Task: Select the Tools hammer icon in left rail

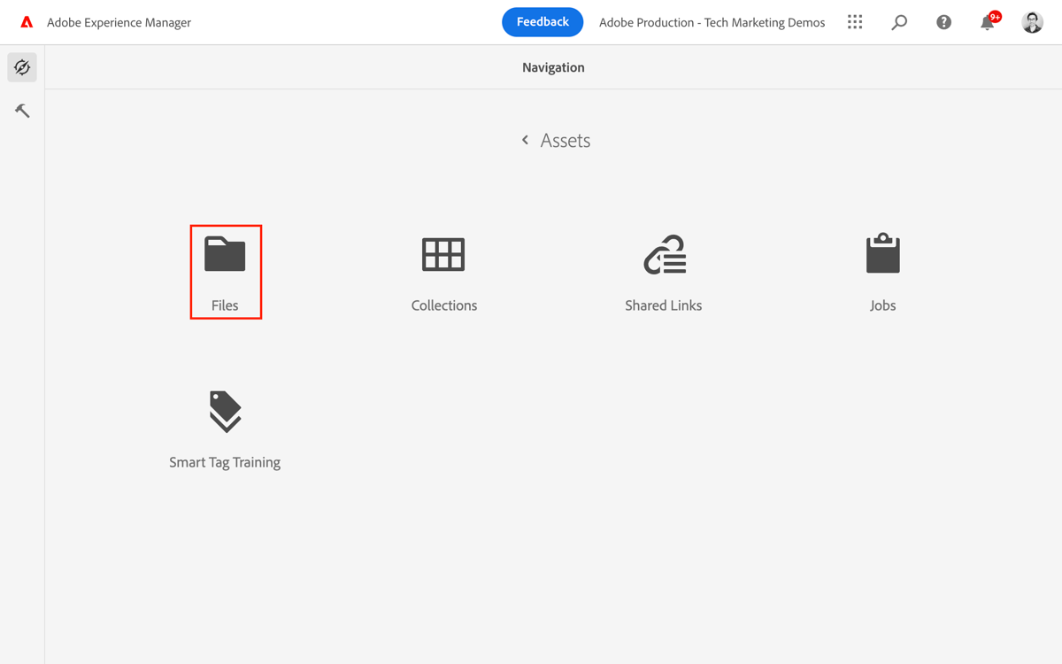Action: (x=21, y=110)
